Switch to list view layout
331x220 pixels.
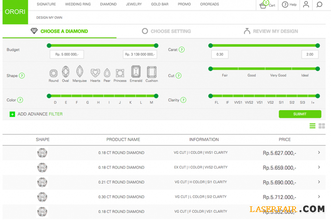[313, 126]
